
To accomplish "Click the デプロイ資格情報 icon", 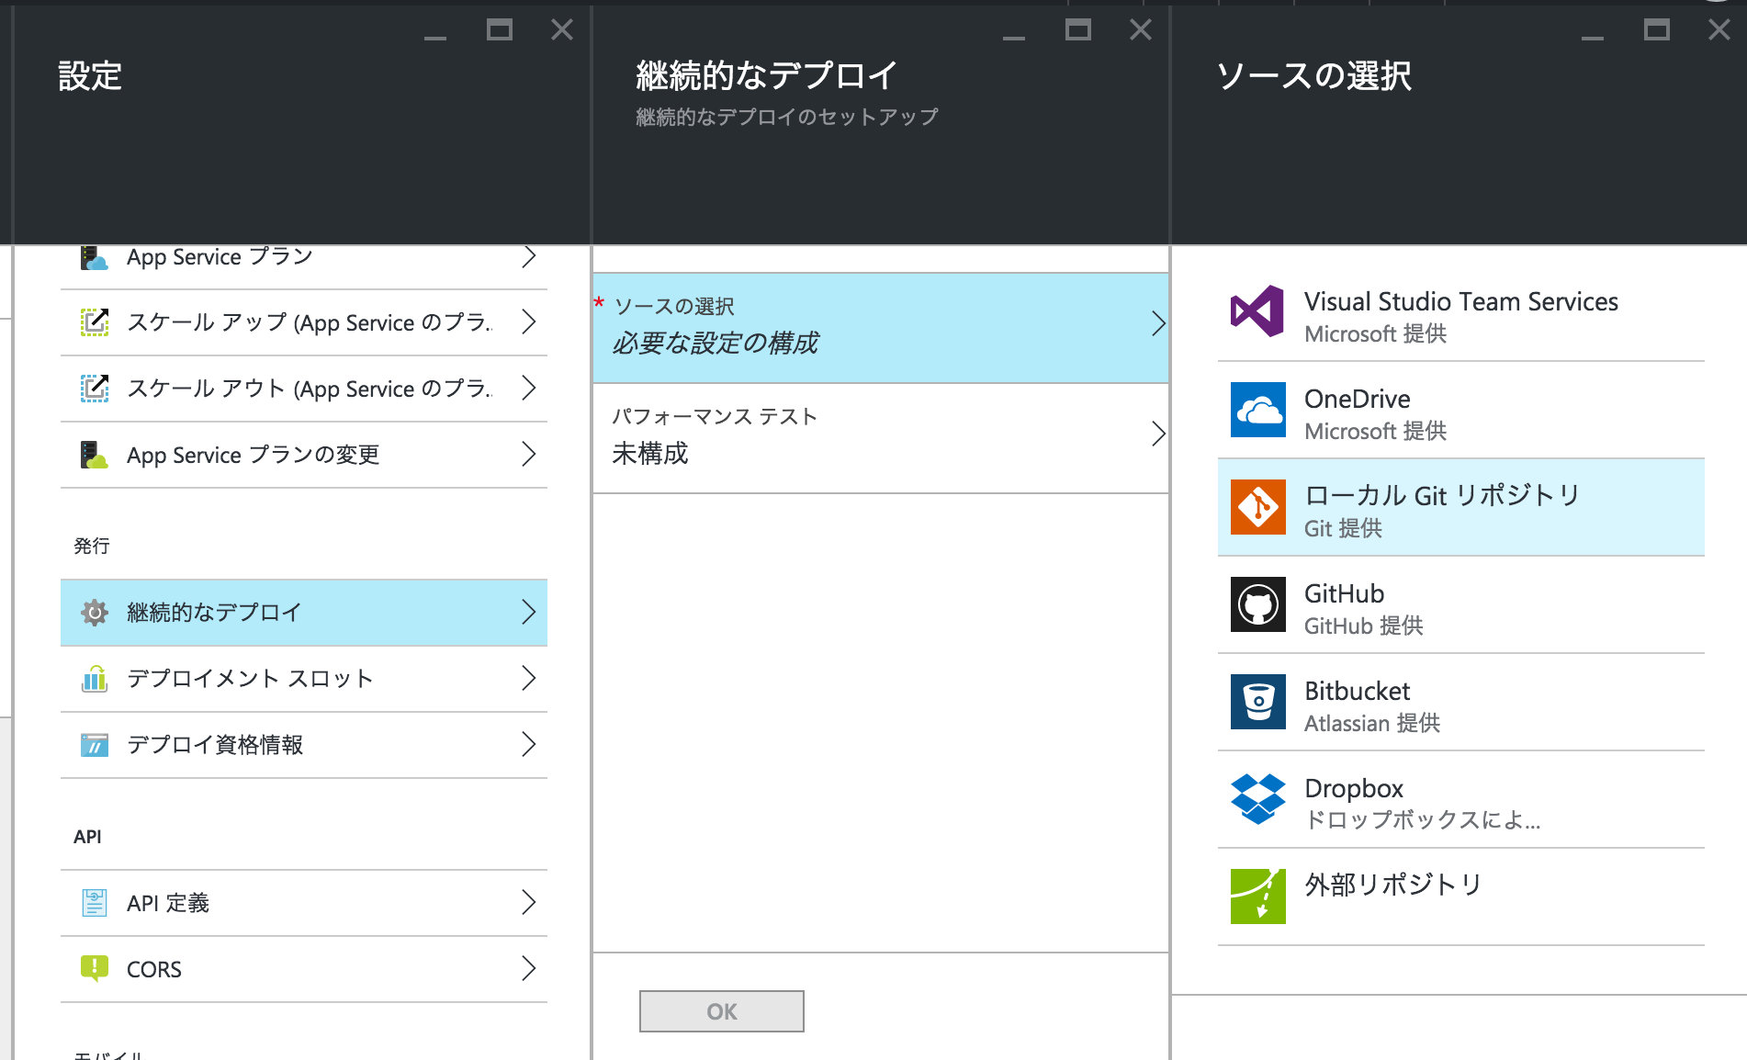I will [94, 745].
